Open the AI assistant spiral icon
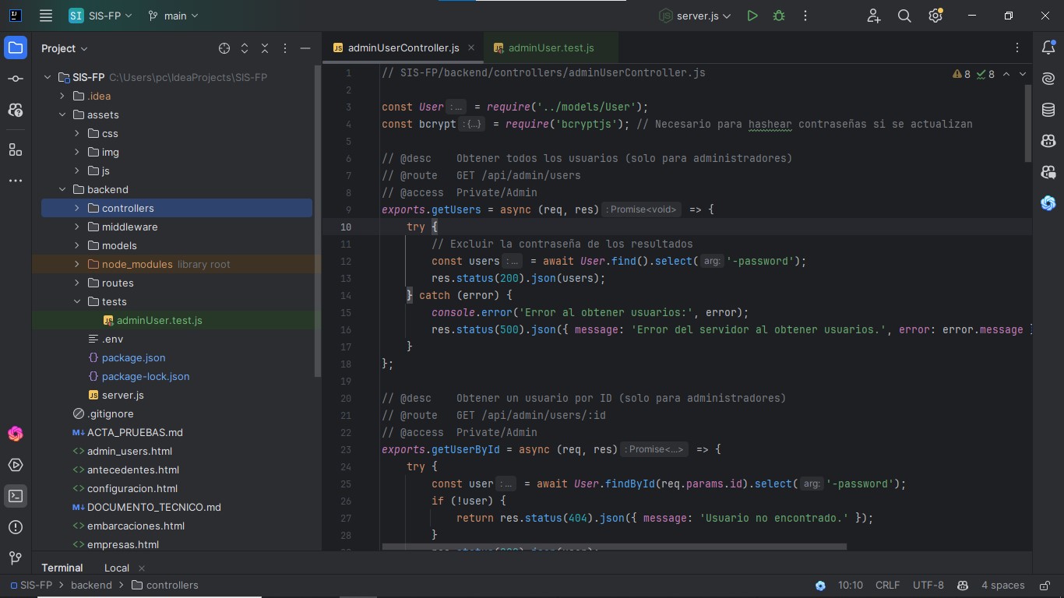 (x=1048, y=79)
